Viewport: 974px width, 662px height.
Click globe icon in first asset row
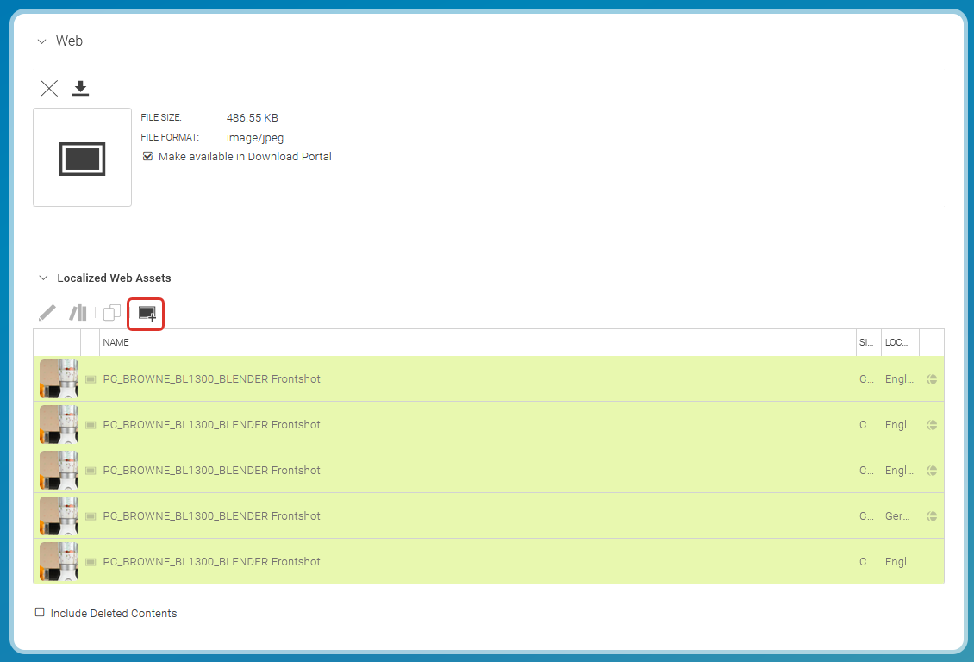coord(932,379)
